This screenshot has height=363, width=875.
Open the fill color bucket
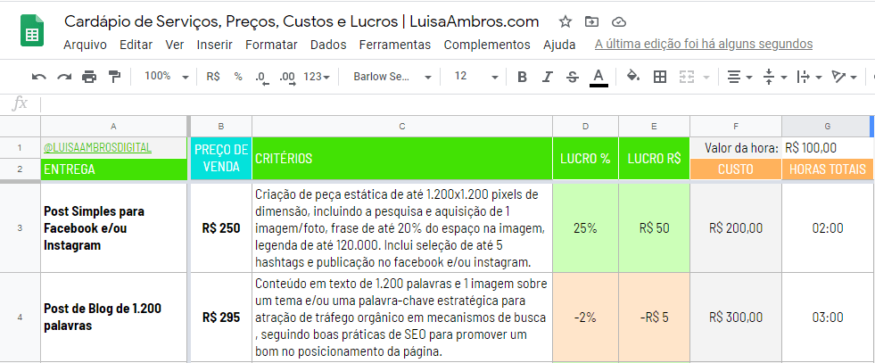633,78
